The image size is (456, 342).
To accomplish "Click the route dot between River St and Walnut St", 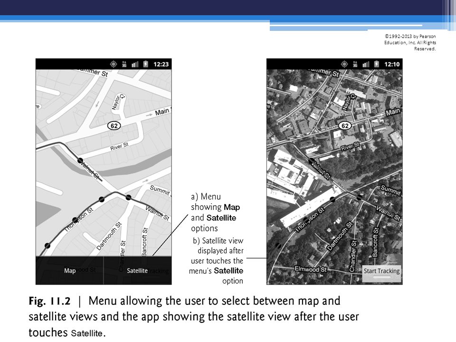I will coord(80,161).
